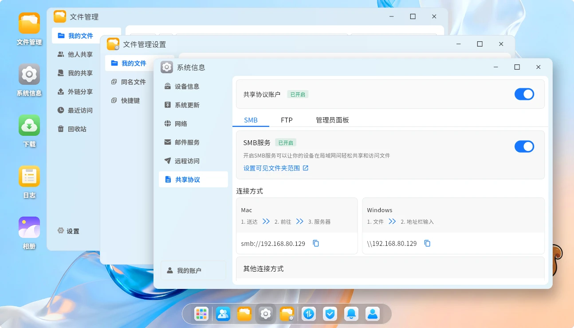Open 外链分享 in 文件管理 window
This screenshot has width=574, height=328.
(75, 92)
